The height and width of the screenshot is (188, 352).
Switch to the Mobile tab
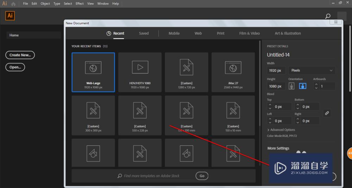pyautogui.click(x=174, y=33)
